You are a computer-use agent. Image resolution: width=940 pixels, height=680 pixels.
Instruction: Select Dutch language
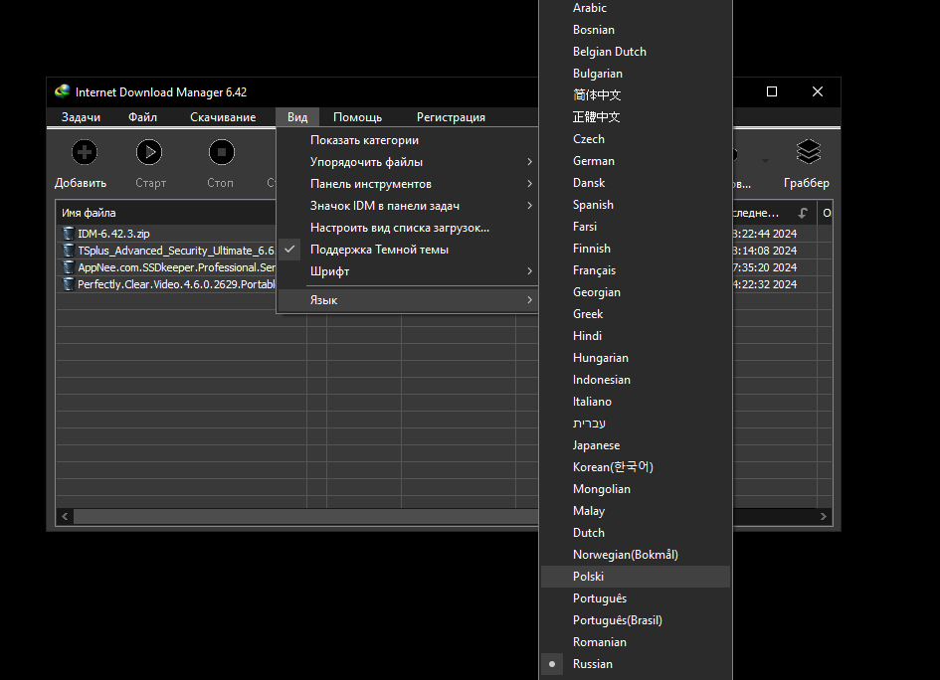pos(636,533)
